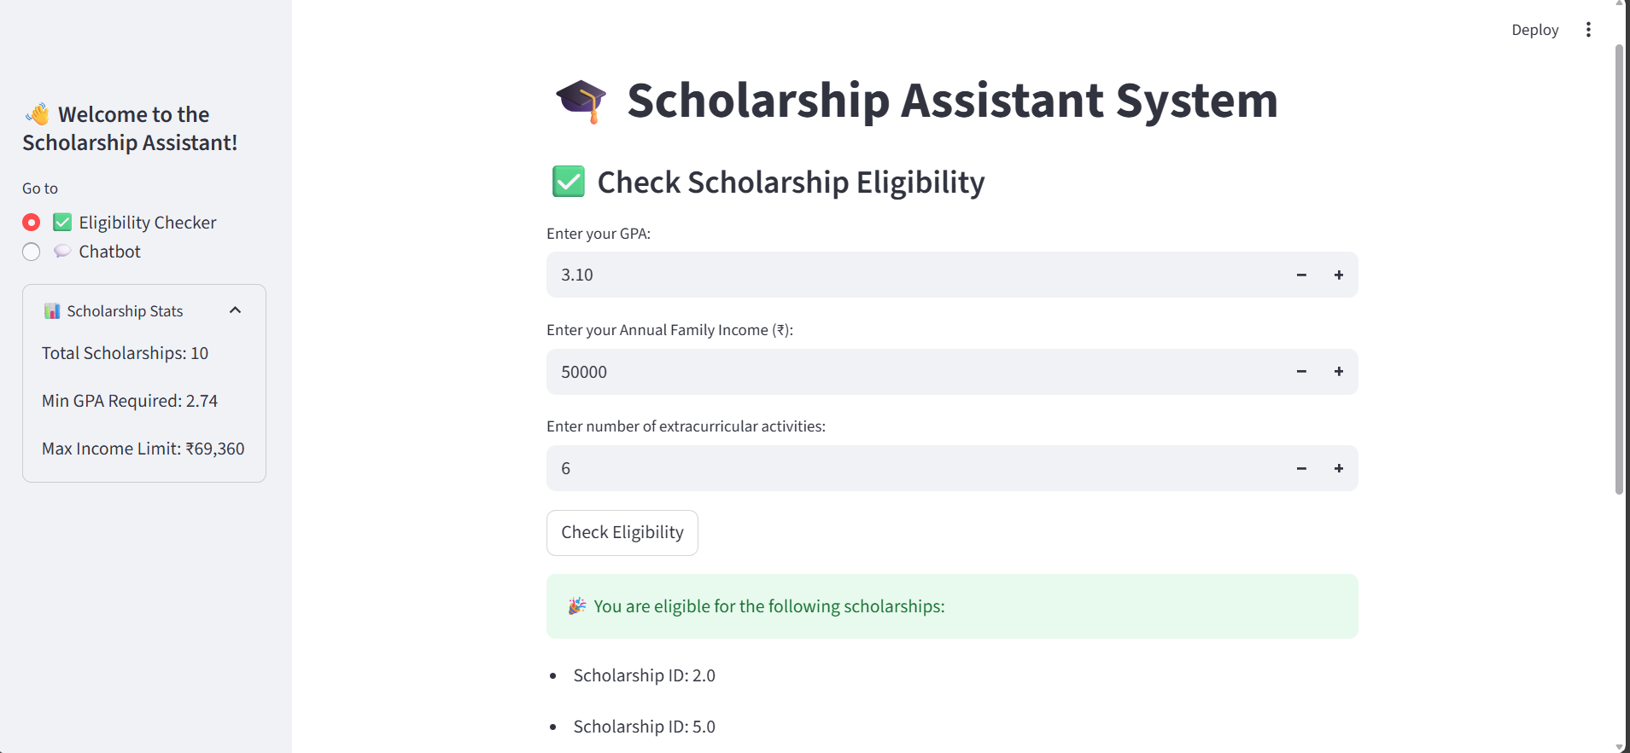Click the chevron on the Scholarship Stats expander
Image resolution: width=1630 pixels, height=753 pixels.
point(235,310)
